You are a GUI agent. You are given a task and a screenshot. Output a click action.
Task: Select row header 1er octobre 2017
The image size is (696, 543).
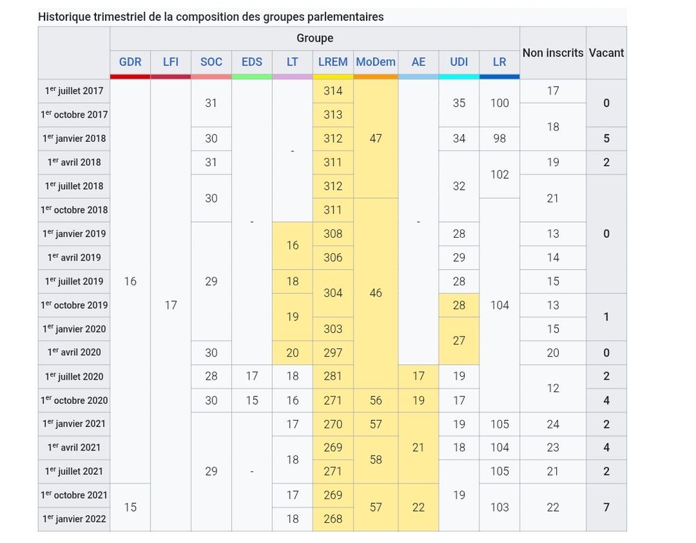[74, 115]
